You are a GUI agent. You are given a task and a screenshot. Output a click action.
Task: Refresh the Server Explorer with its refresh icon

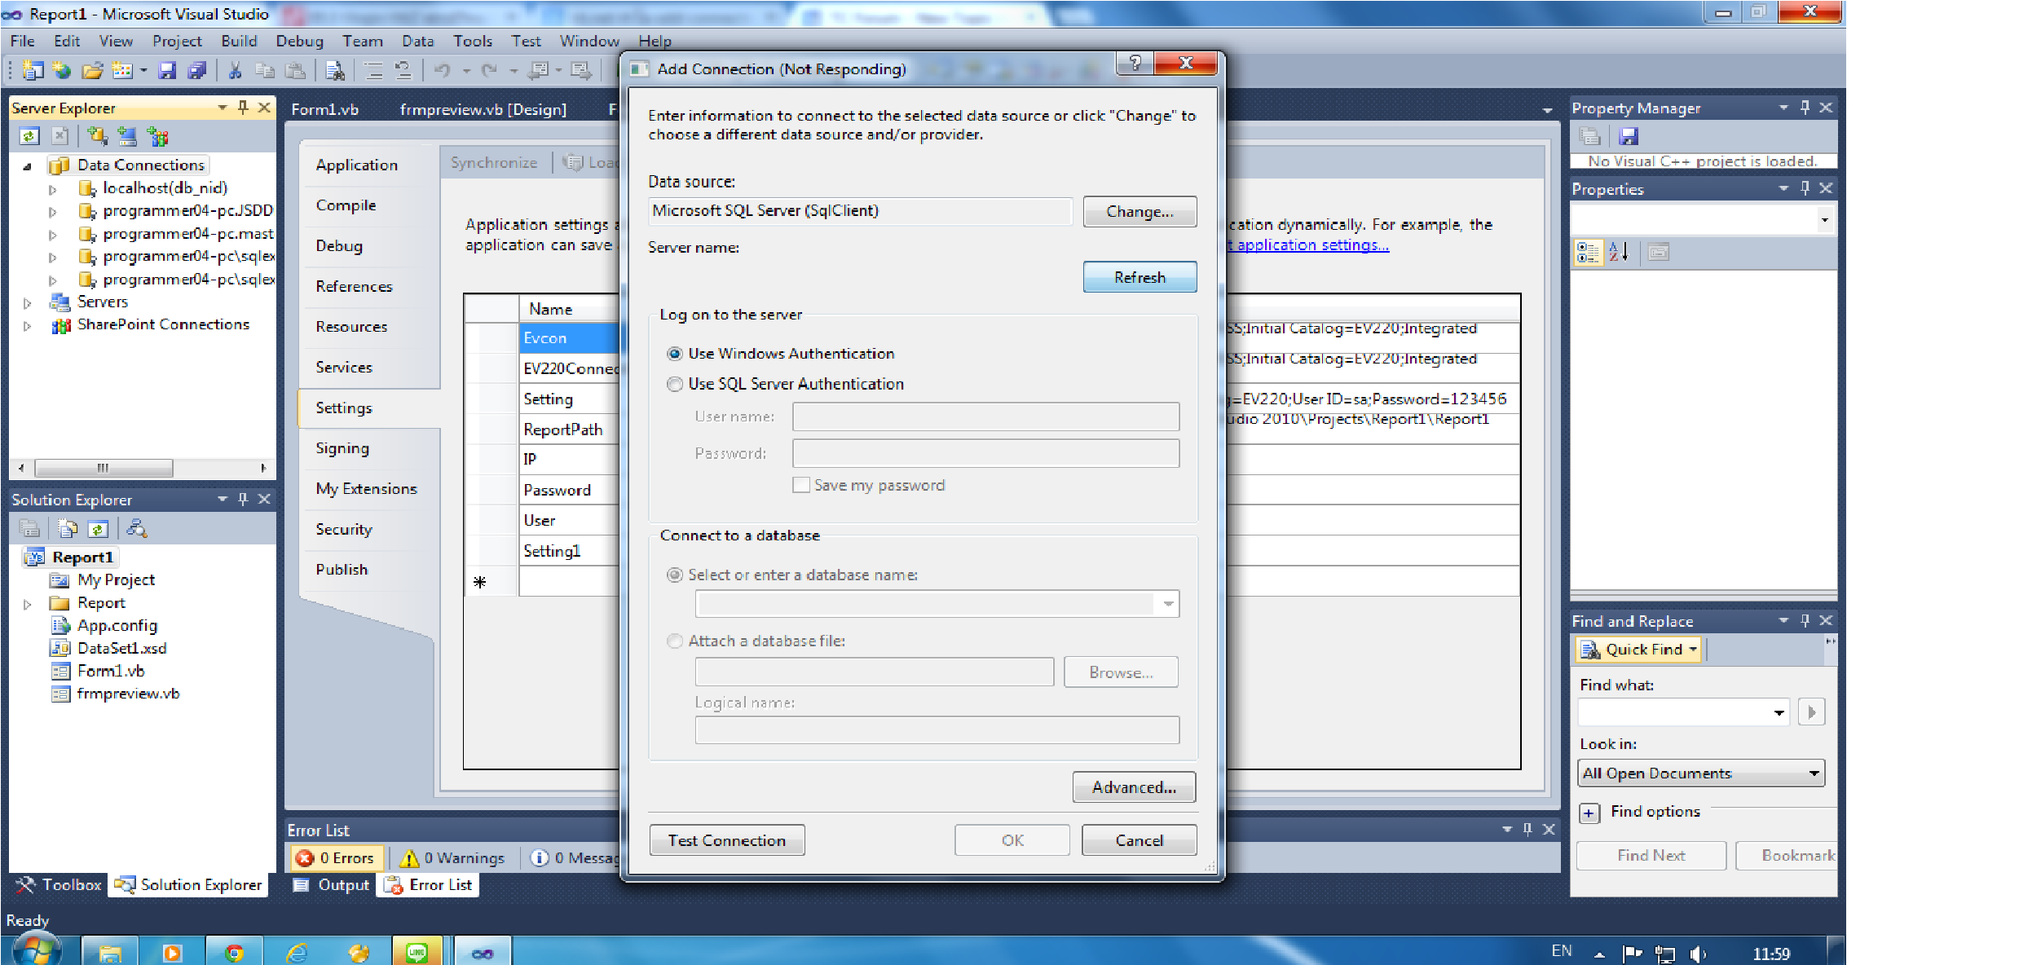coord(29,136)
